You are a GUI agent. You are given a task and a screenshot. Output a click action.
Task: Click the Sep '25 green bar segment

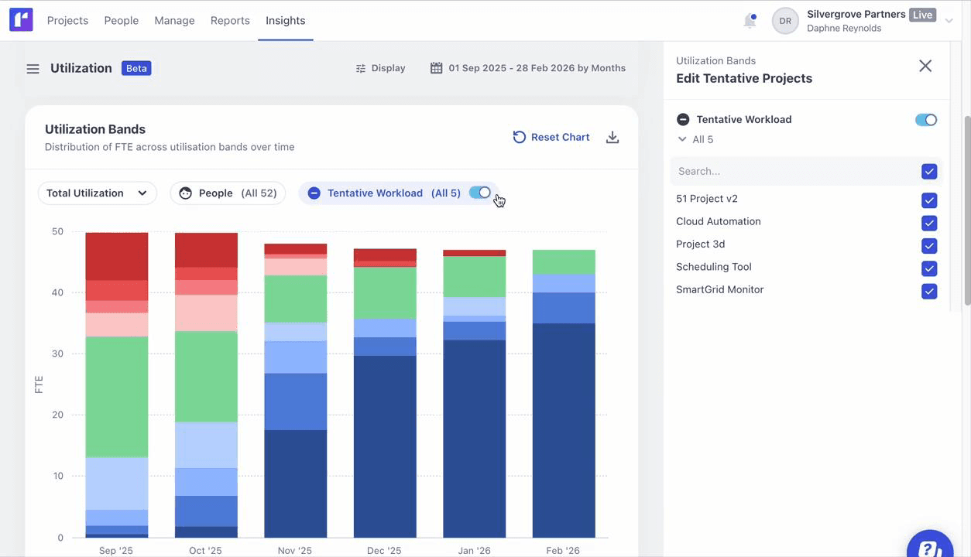(x=117, y=396)
